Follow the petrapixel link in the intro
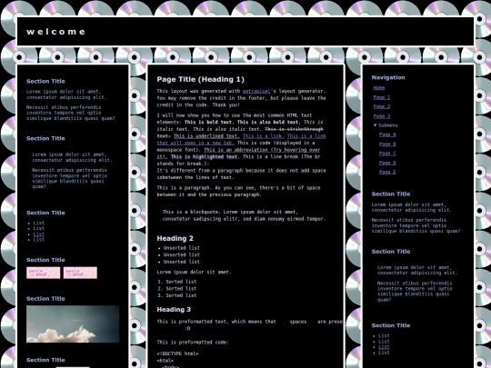The width and height of the screenshot is (491, 368). 256,91
